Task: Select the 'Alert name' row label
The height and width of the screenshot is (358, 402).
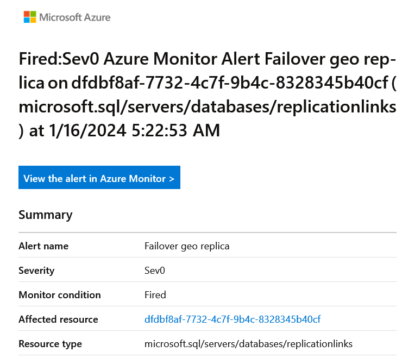Action: 43,246
